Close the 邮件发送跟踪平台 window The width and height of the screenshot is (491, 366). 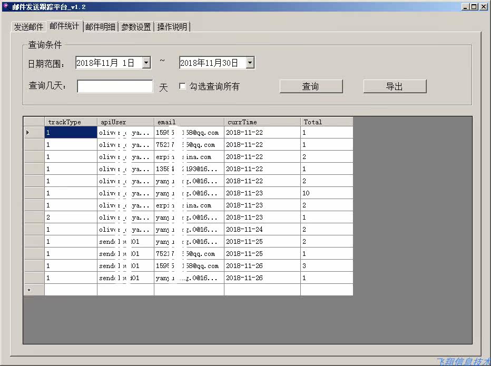[484, 6]
